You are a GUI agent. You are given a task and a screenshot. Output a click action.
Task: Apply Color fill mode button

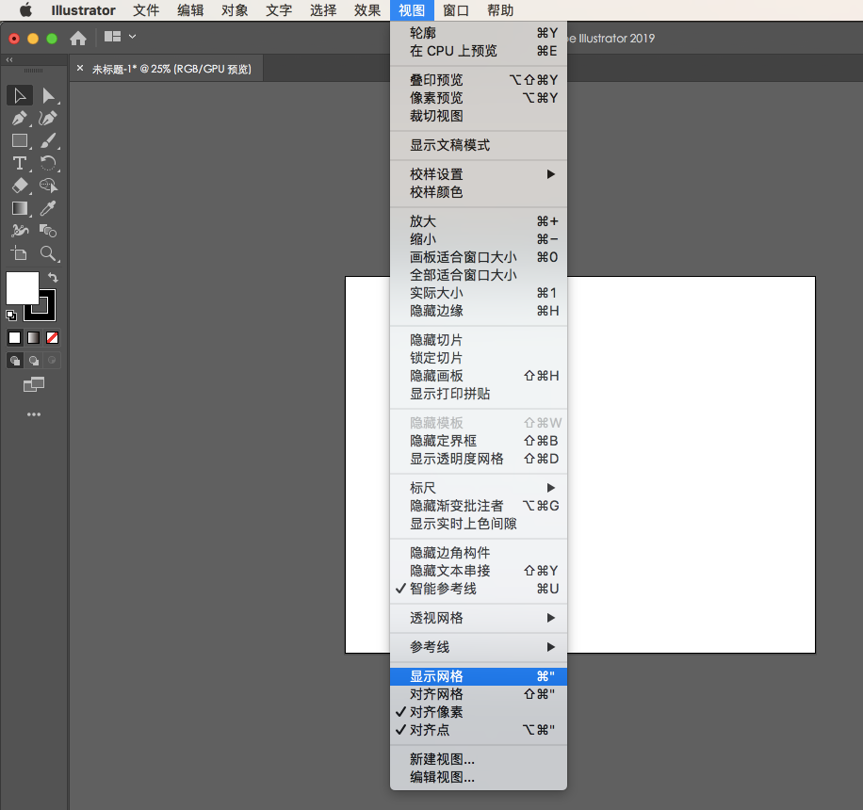(15, 338)
